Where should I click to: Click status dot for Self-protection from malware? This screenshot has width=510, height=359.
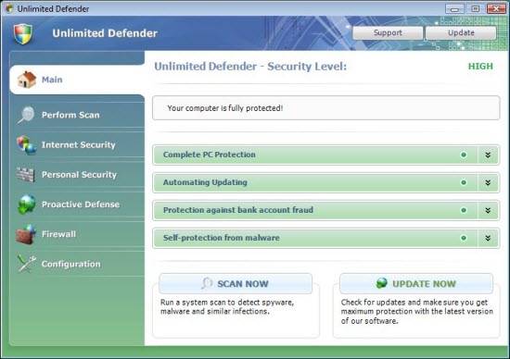[x=464, y=238]
